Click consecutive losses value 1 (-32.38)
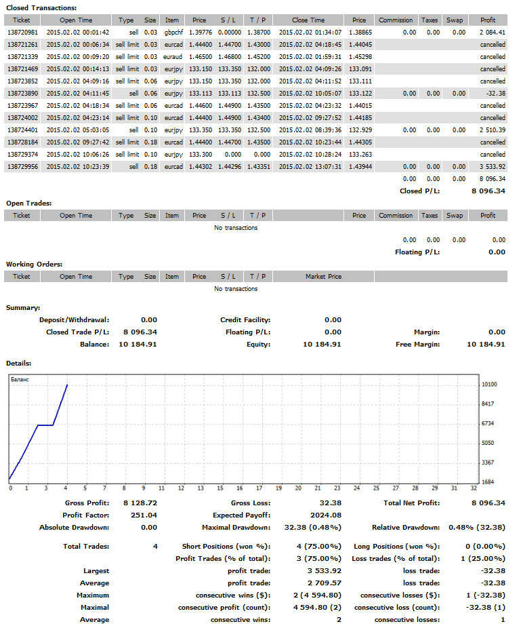Viewport: 519px width, 626px height. click(486, 595)
